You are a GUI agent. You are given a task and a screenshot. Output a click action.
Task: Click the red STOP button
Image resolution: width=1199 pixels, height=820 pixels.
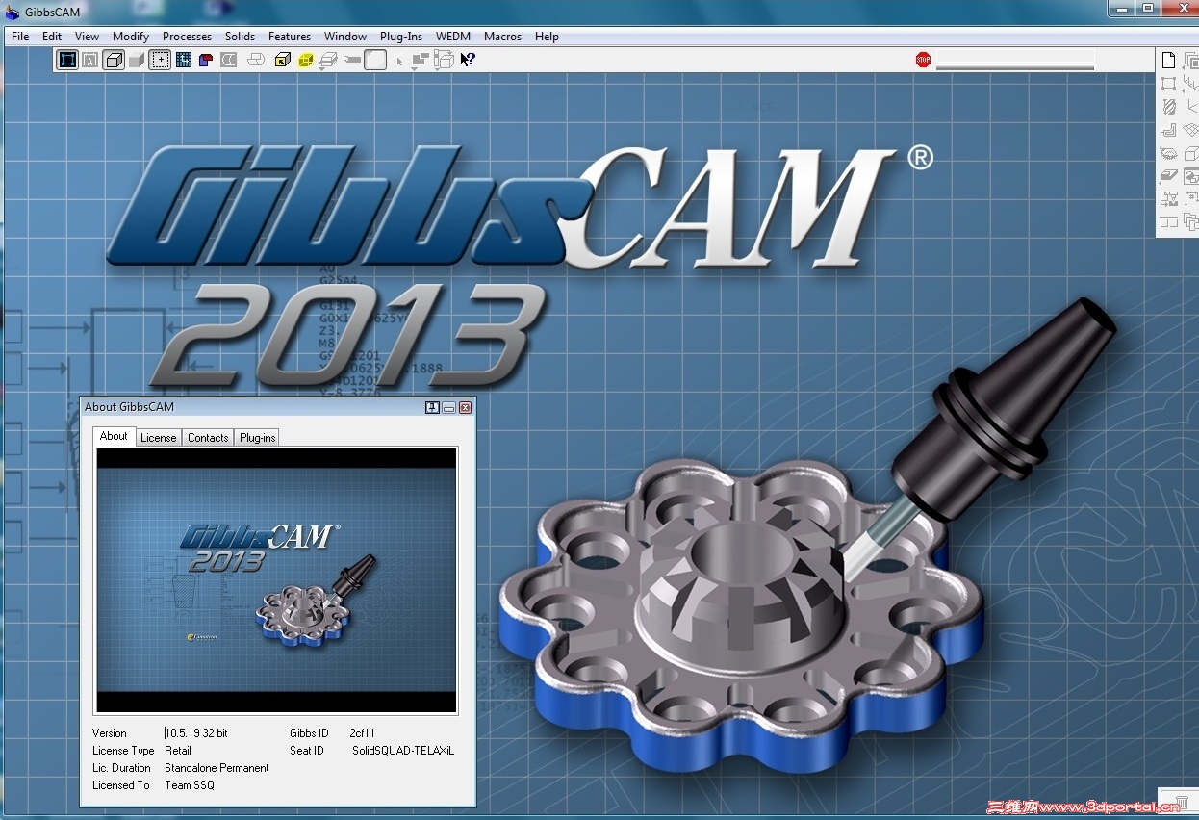(x=924, y=60)
